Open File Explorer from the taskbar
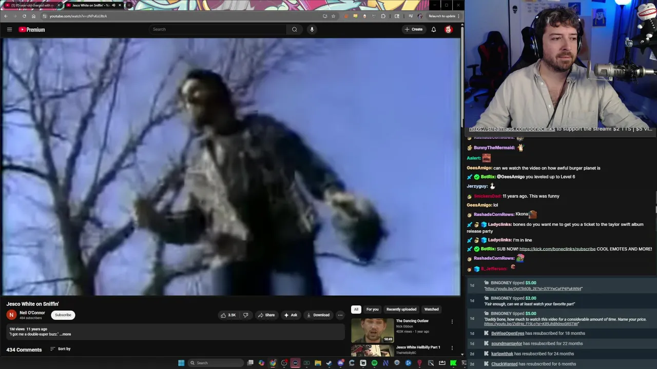Viewport: 657px width, 369px height. pos(318,363)
